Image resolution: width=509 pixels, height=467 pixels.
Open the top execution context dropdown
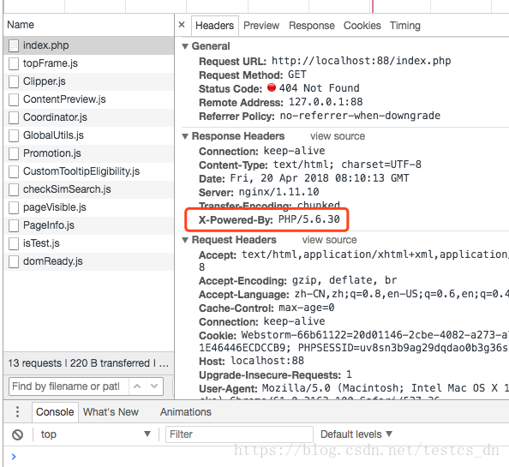(95, 434)
